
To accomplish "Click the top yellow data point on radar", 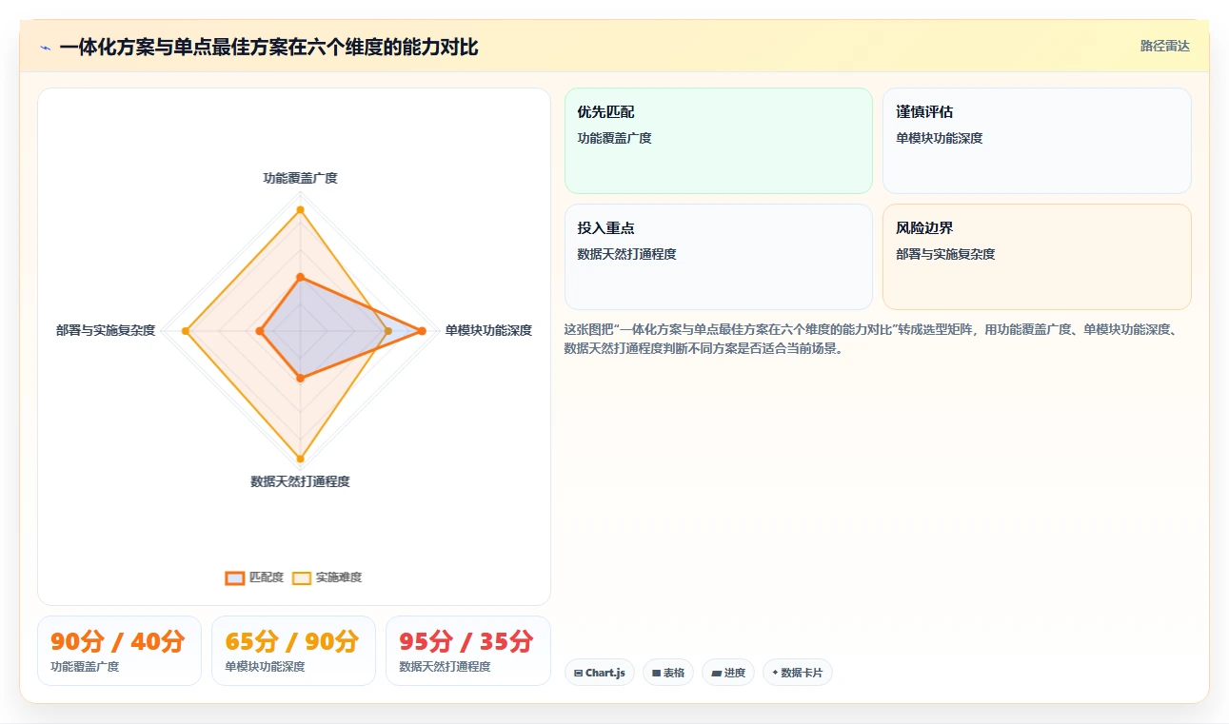I will click(x=300, y=209).
